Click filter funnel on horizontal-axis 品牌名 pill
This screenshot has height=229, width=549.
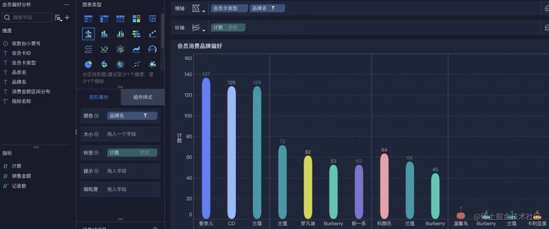[273, 8]
